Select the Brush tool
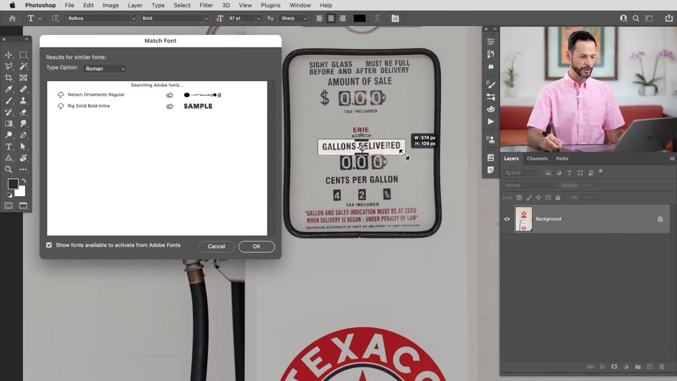 tap(9, 101)
